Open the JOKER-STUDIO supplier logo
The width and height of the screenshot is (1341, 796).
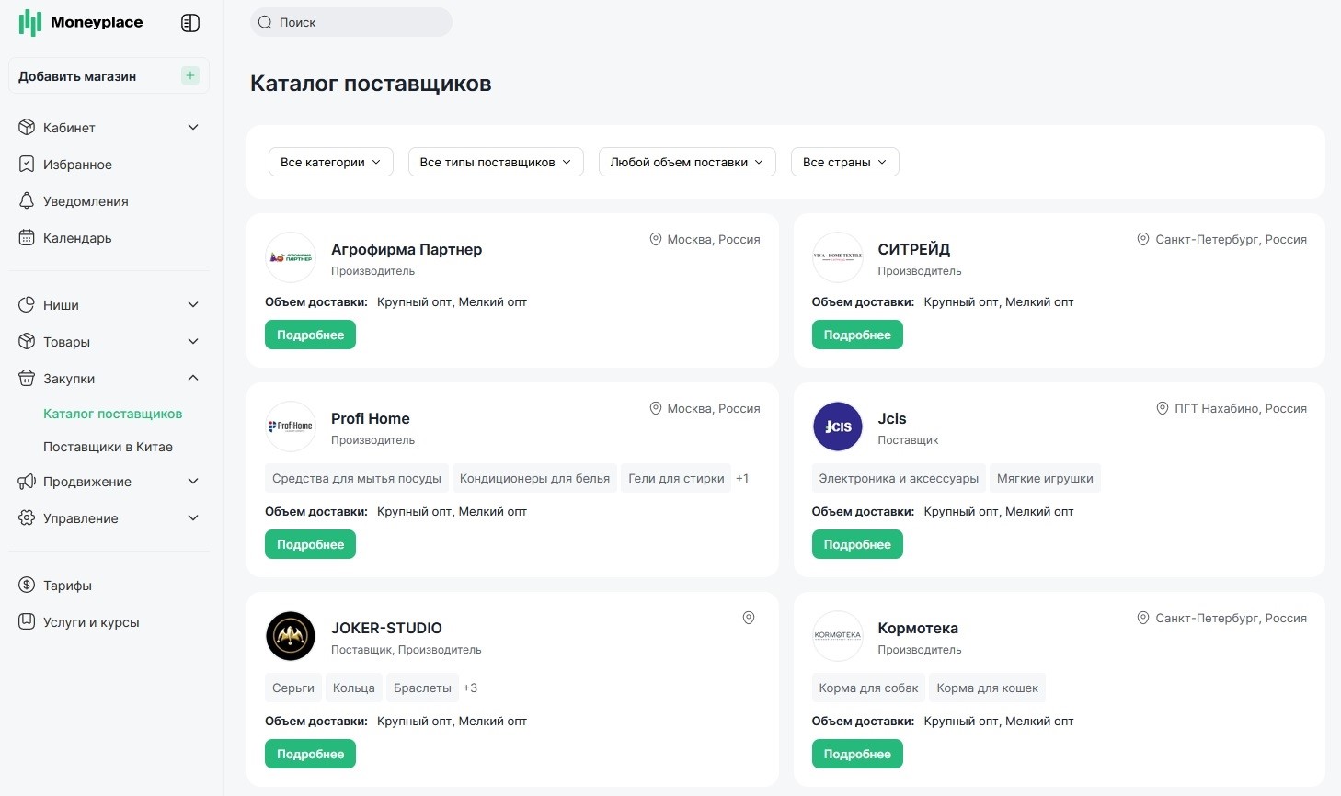291,636
